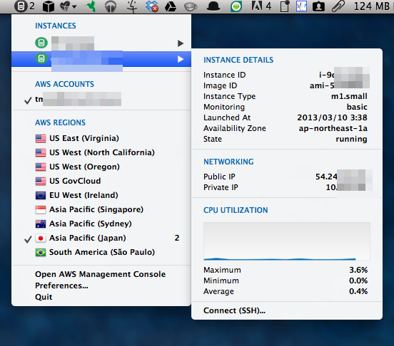Viewport: 394px width, 346px height.
Task: Open the activity graph menu bar icon
Action: coord(301,6)
